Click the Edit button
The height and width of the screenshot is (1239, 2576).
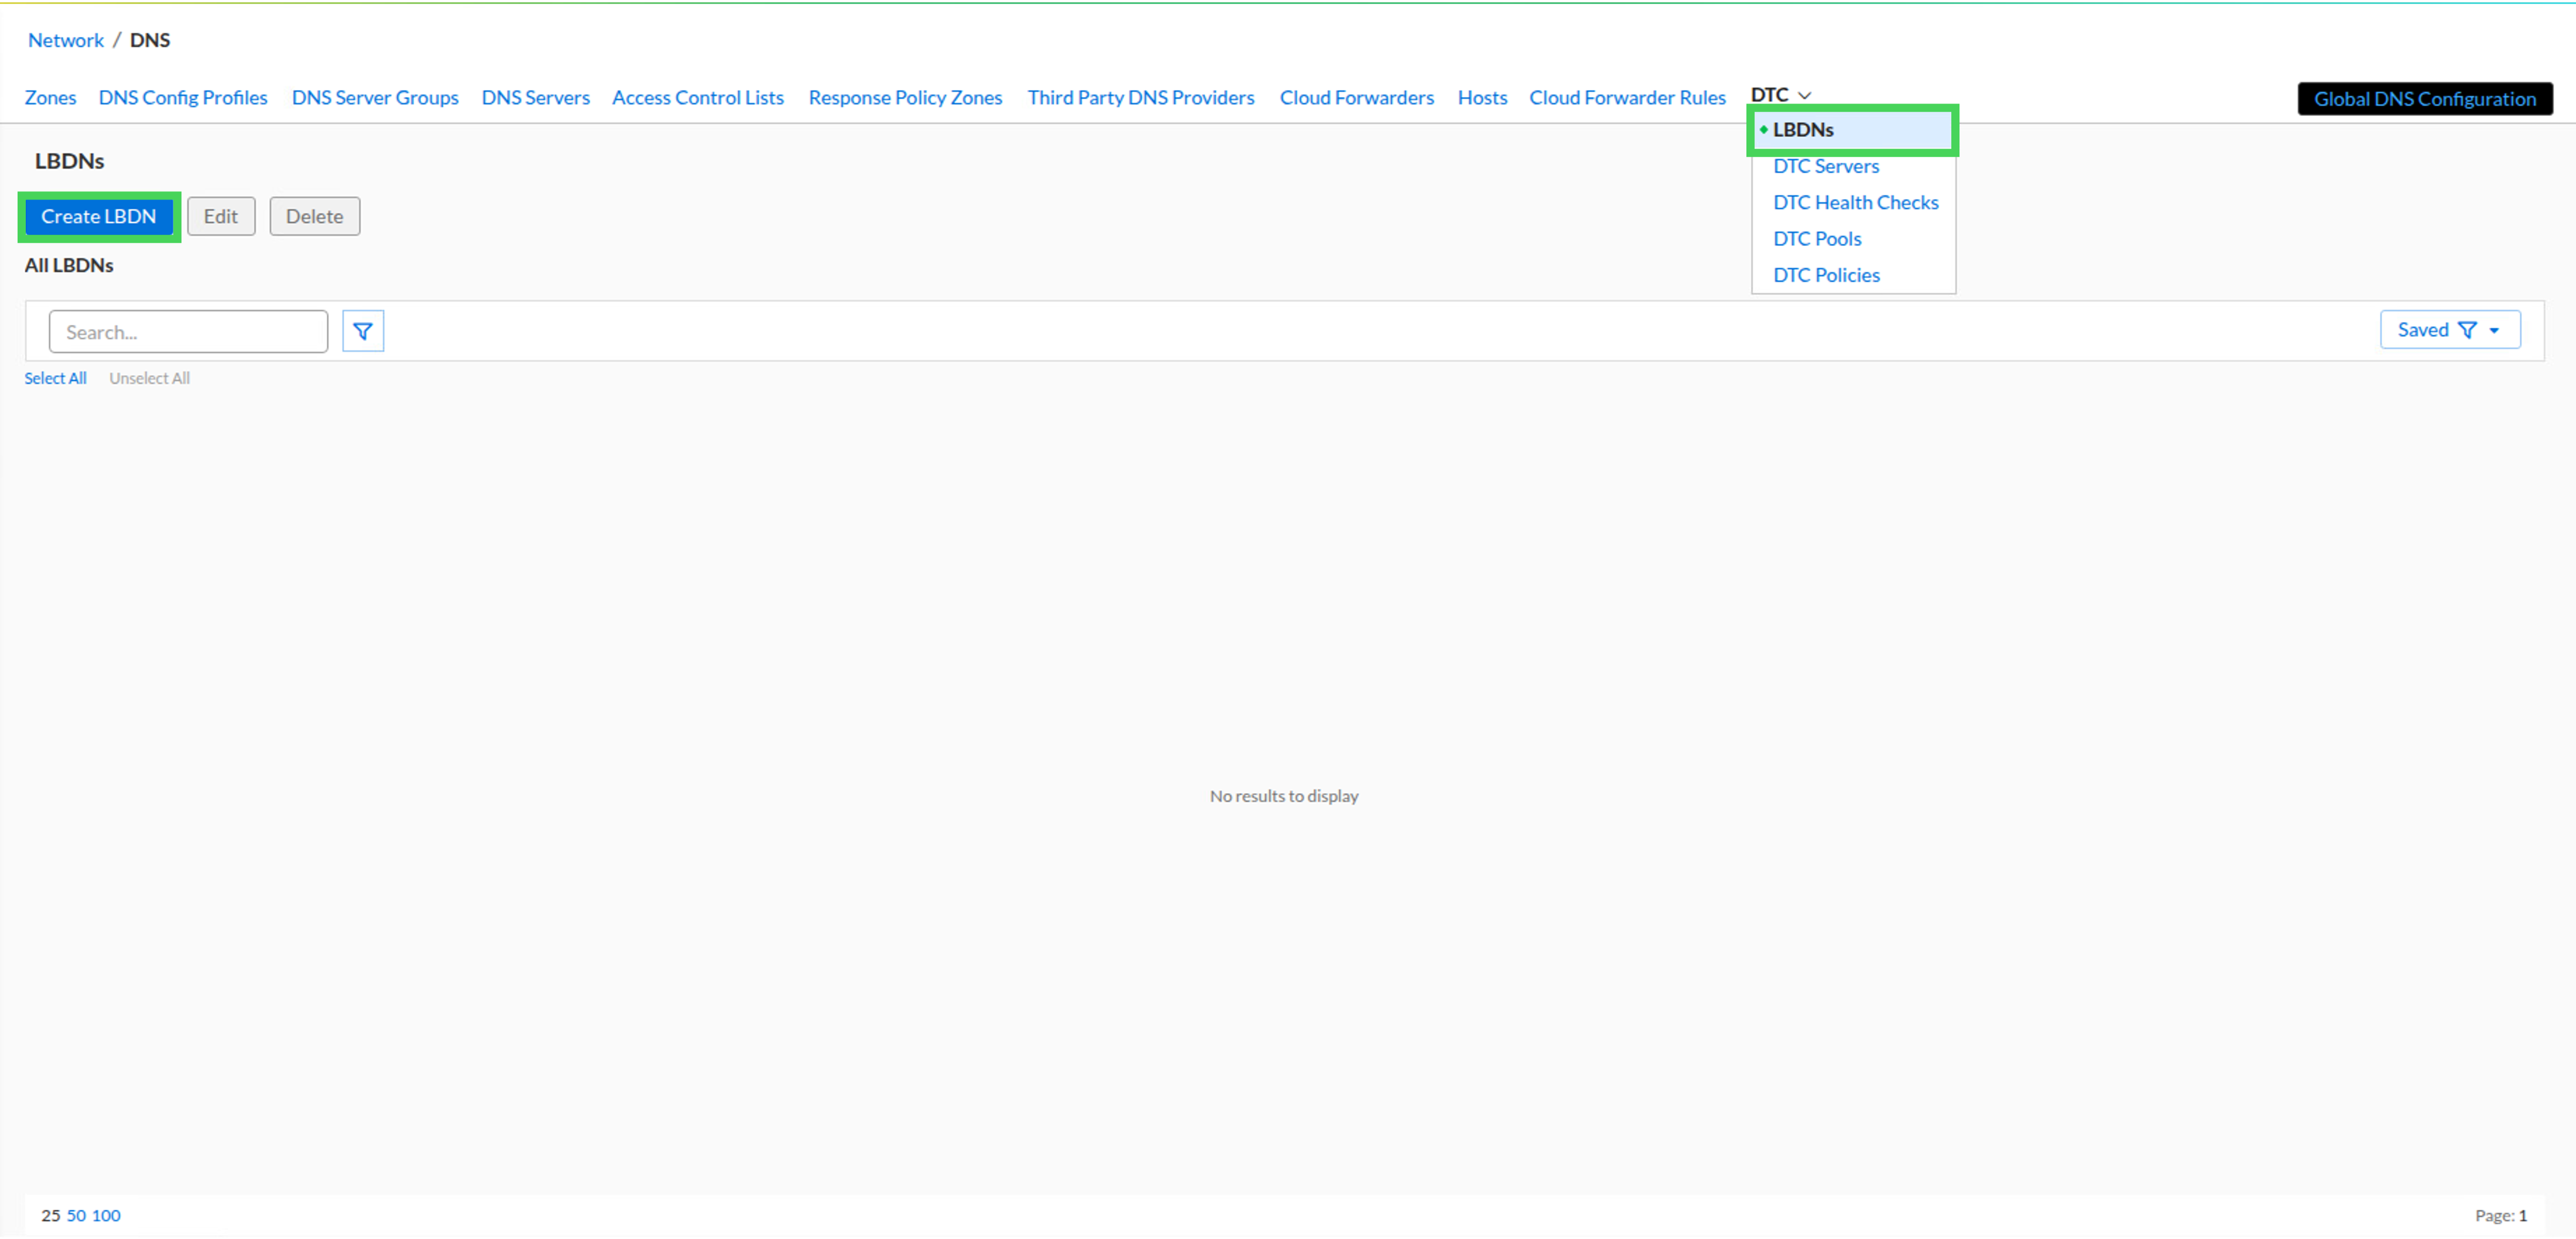tap(221, 216)
